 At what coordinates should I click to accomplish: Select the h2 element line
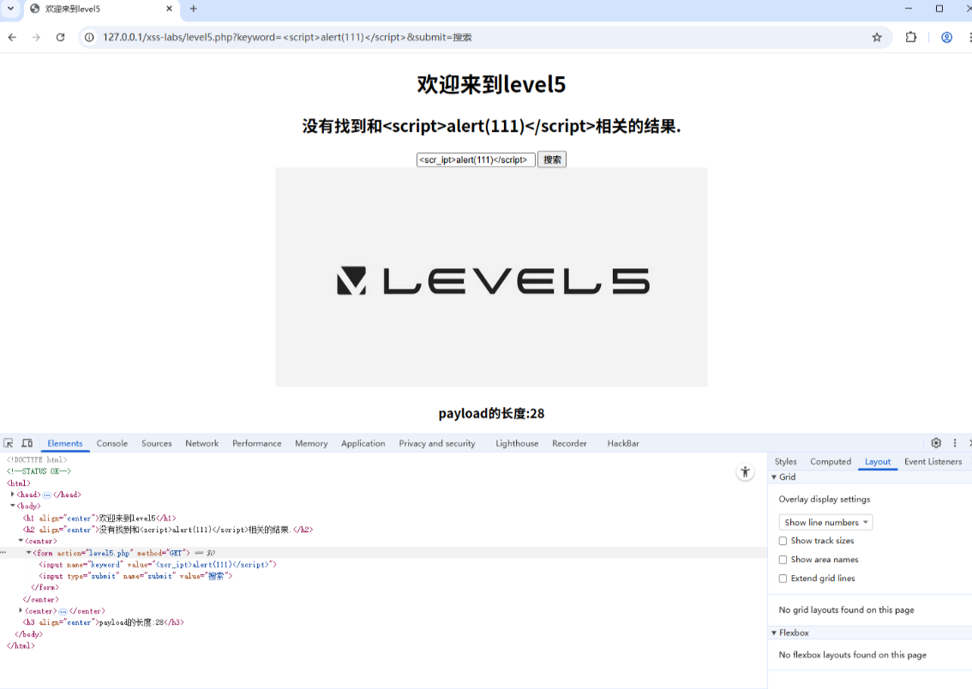pos(168,530)
